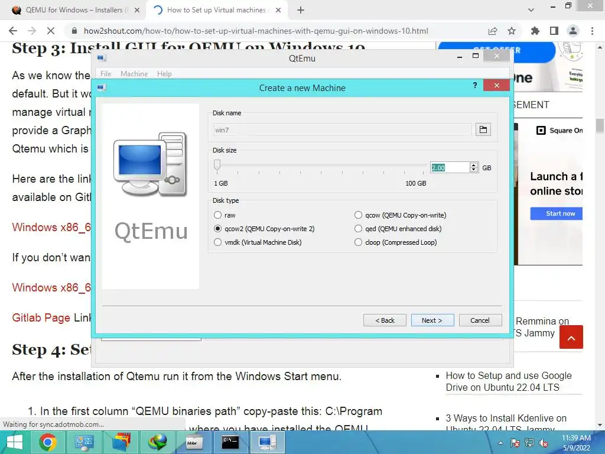Toggle Chrome side panel icon
The width and height of the screenshot is (605, 454).
pos(554,31)
